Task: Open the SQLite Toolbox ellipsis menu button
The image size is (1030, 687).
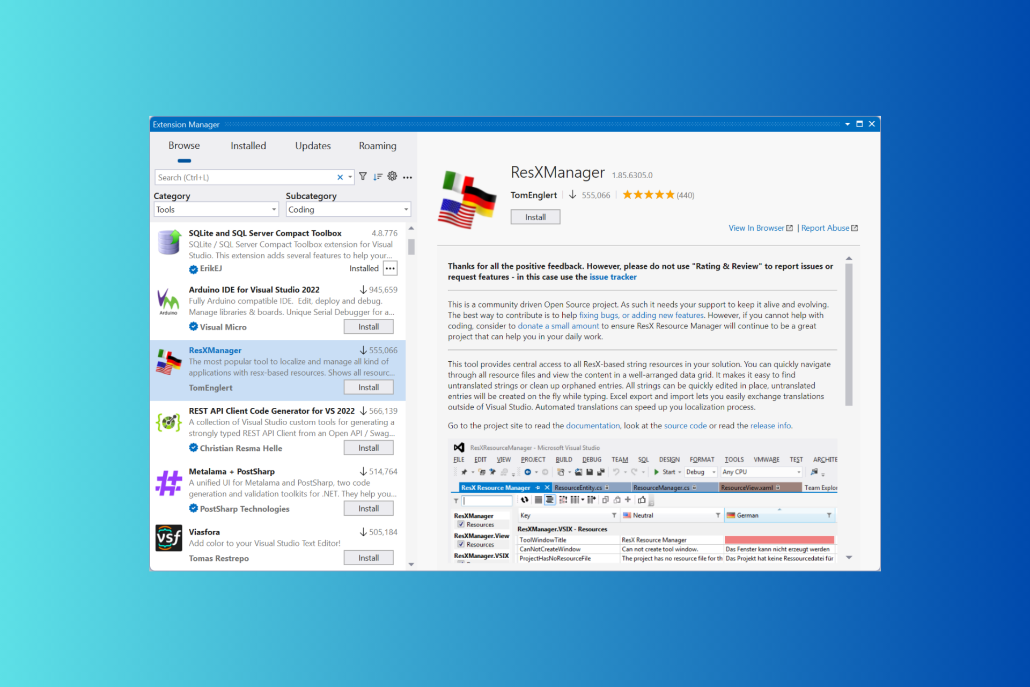Action: (x=390, y=268)
